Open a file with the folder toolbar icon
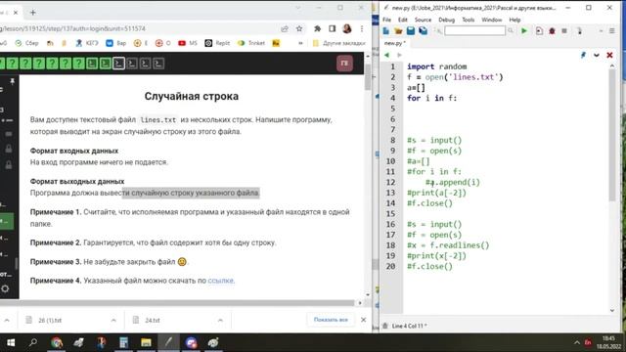This screenshot has height=352, width=626. coord(398,30)
